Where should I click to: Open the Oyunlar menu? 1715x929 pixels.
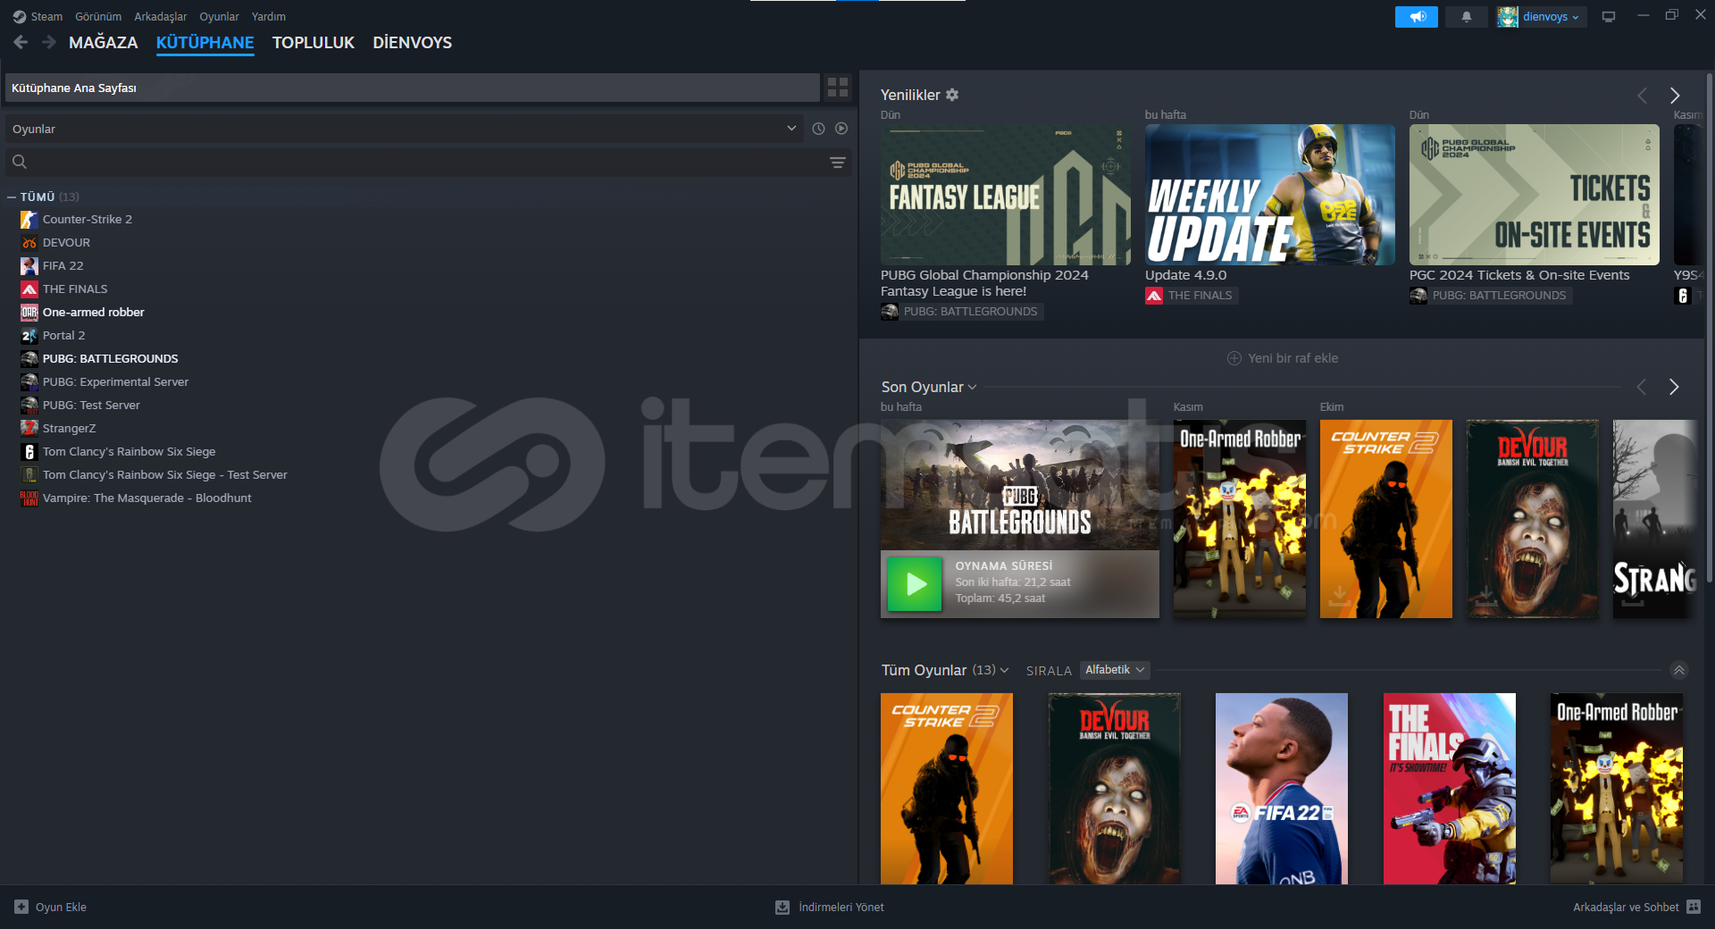(219, 17)
